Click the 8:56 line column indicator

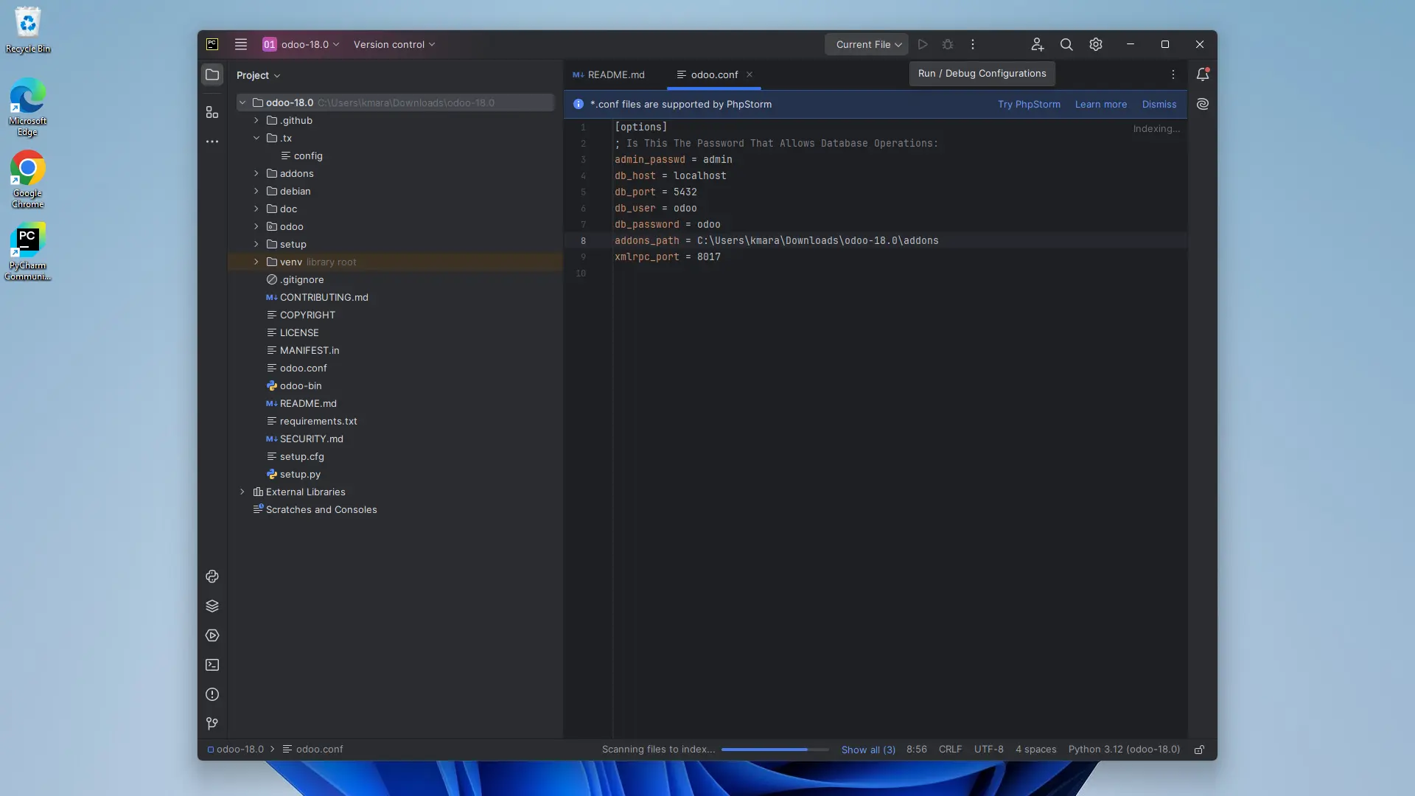(916, 749)
